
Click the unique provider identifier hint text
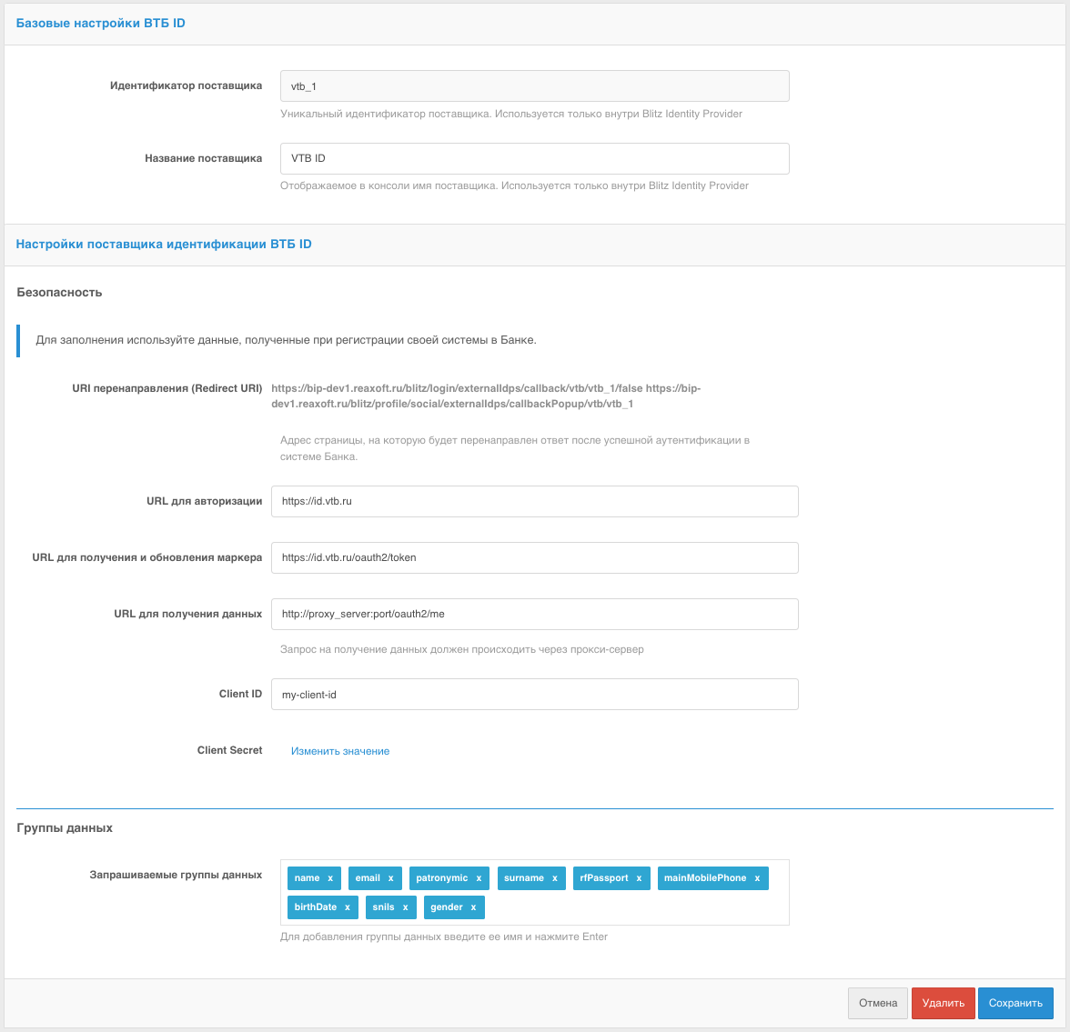[511, 114]
